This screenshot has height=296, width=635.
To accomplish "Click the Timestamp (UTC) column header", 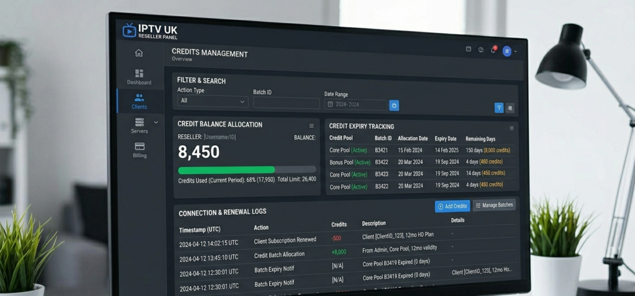I will (200, 230).
